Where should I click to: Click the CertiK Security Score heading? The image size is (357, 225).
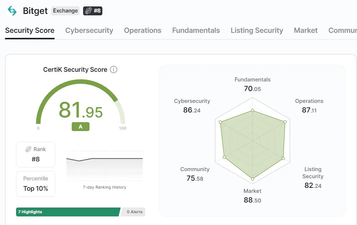click(x=75, y=70)
